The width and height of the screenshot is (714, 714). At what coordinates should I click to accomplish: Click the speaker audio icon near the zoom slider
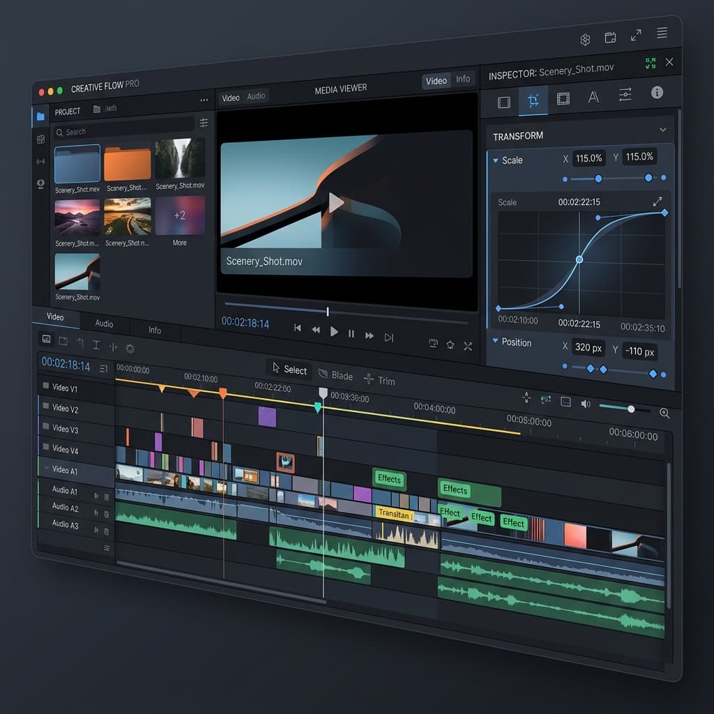click(586, 403)
